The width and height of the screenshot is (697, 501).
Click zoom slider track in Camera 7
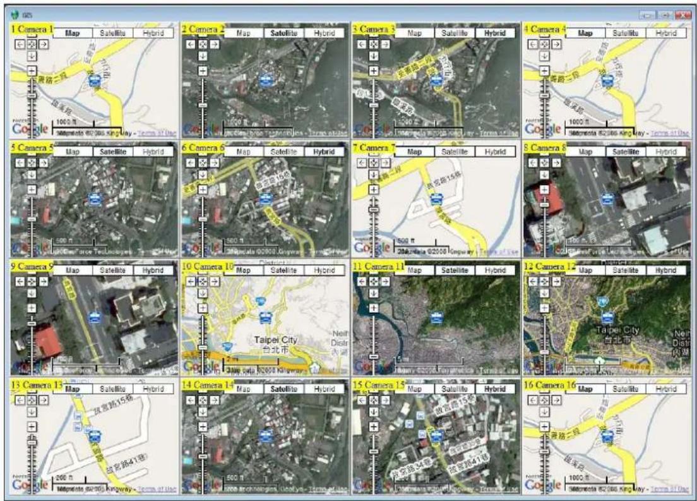[x=374, y=226]
